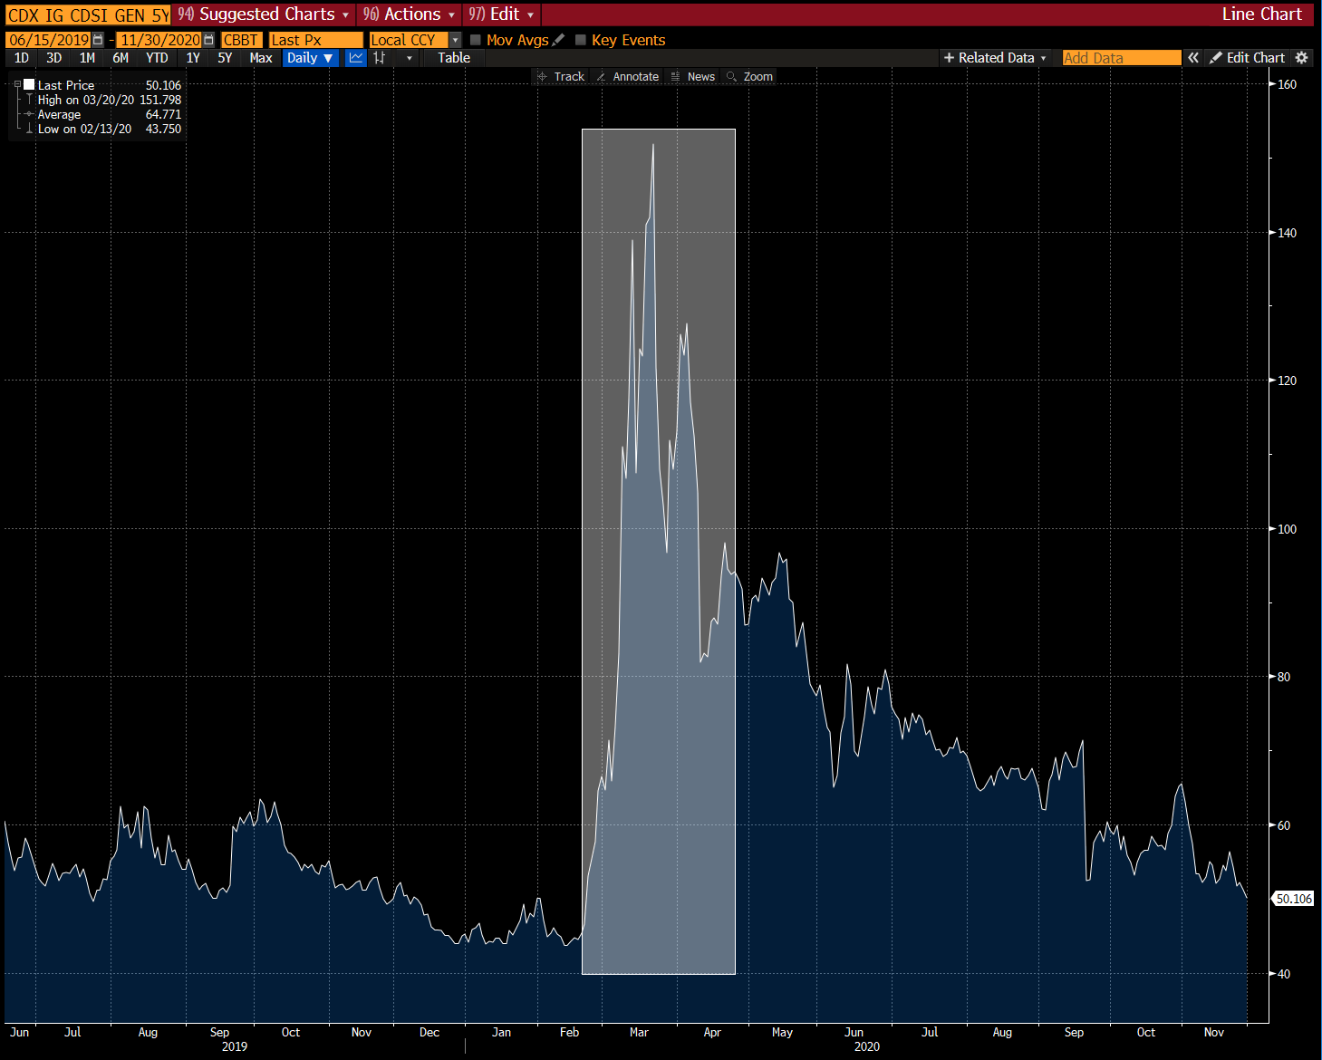Select the 5Y time range
The width and height of the screenshot is (1322, 1060).
click(225, 57)
